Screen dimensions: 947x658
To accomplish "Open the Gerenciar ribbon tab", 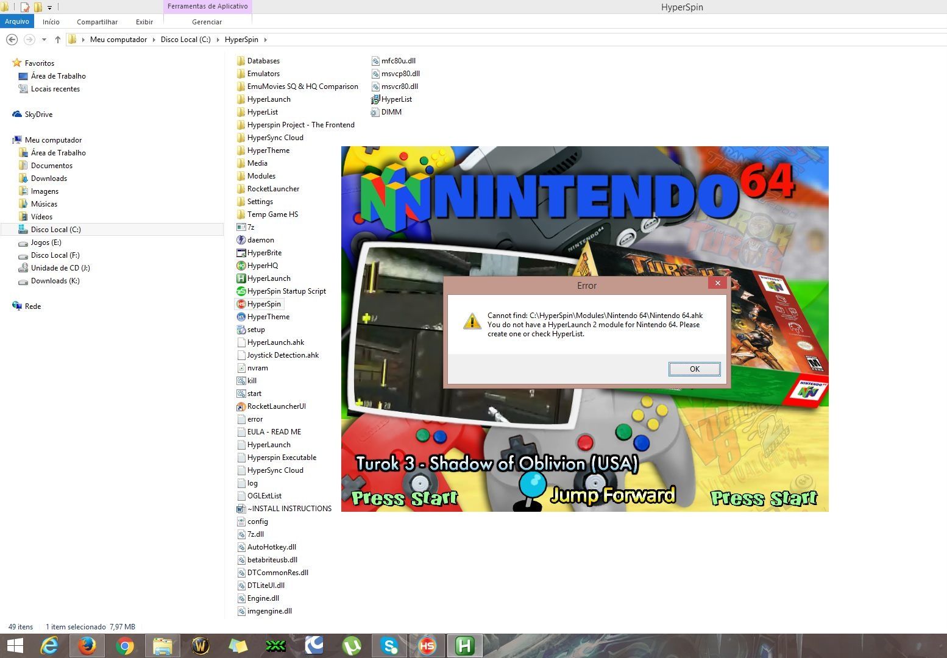I will click(x=207, y=22).
